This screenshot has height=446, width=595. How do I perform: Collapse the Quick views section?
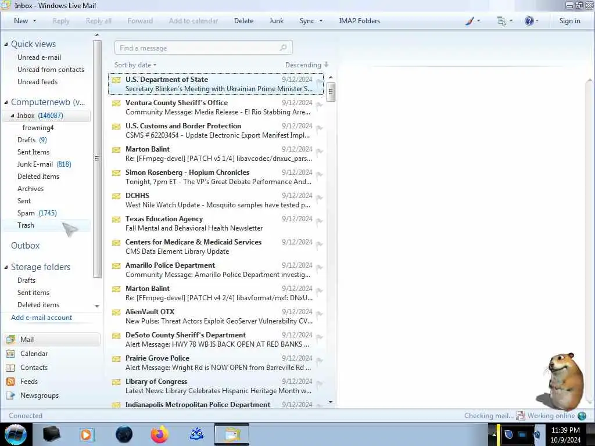[x=6, y=44]
